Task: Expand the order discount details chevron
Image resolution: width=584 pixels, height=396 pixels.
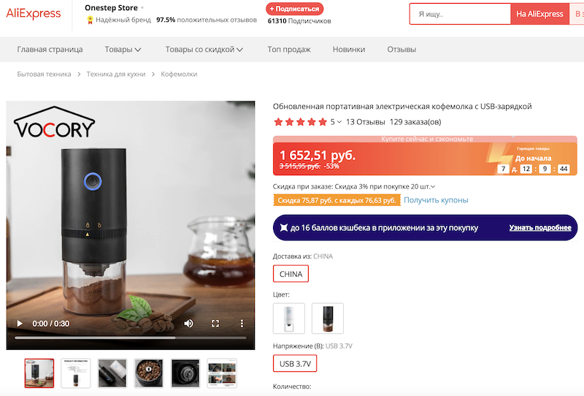Action: click(433, 187)
